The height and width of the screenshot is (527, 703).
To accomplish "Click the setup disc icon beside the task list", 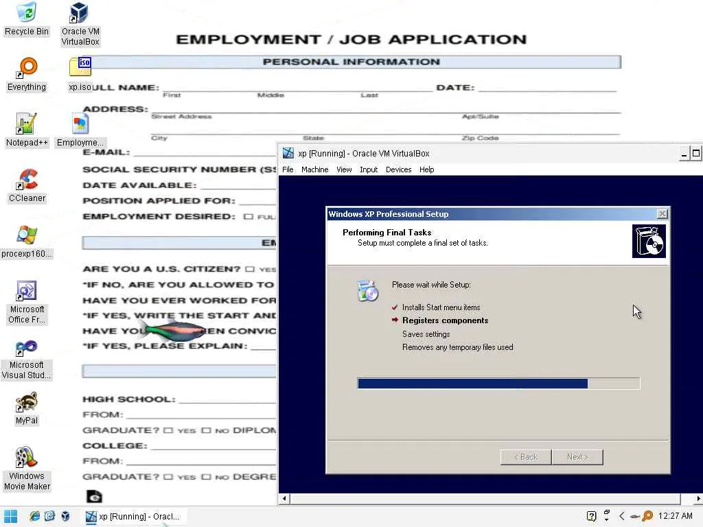I will (x=368, y=290).
